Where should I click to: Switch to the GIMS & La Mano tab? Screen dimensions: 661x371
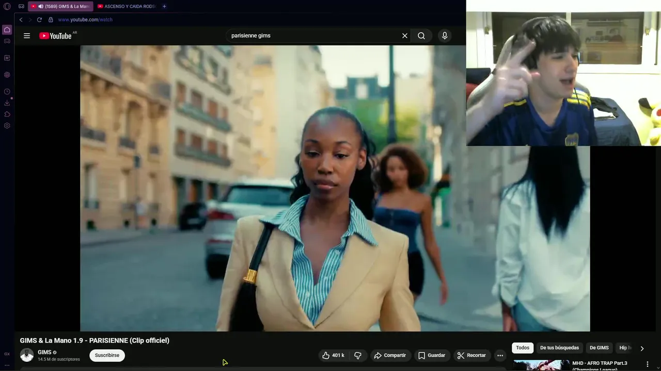pyautogui.click(x=61, y=6)
